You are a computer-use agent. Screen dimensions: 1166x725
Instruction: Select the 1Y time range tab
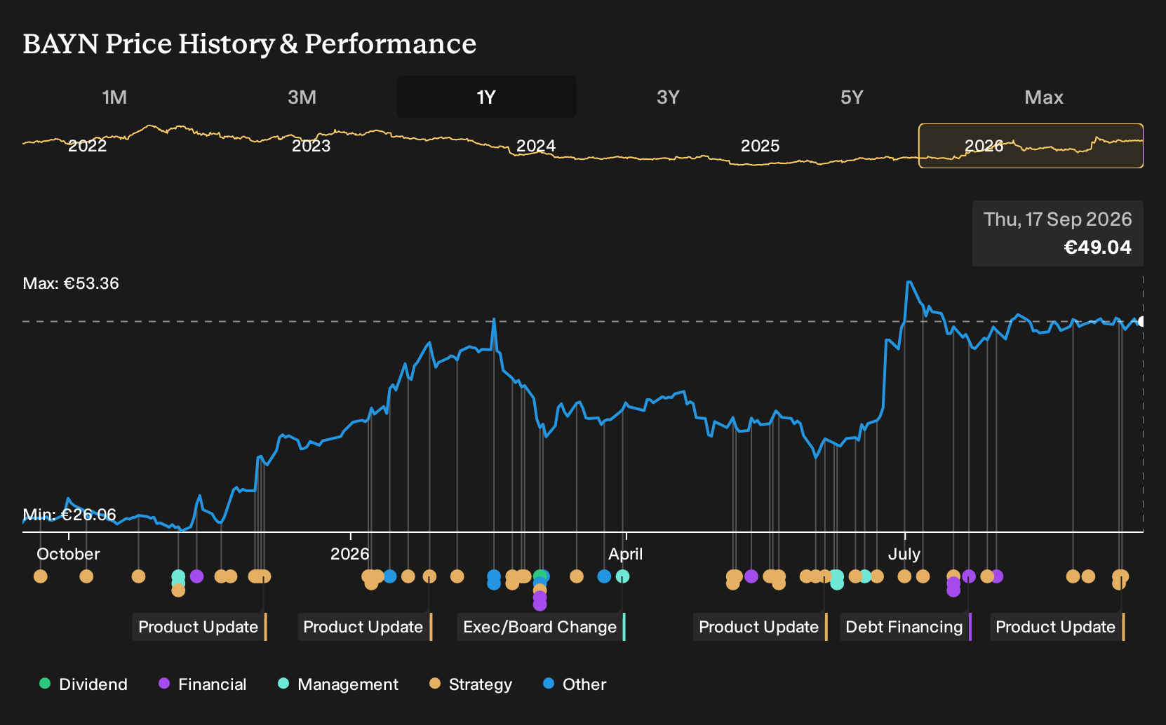(x=486, y=97)
